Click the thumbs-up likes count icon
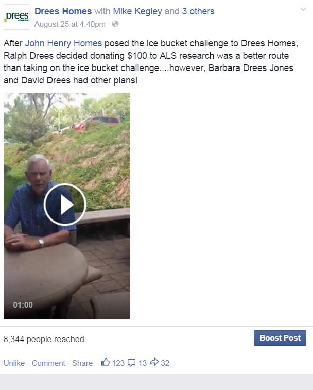The width and height of the screenshot is (313, 390). (x=106, y=362)
